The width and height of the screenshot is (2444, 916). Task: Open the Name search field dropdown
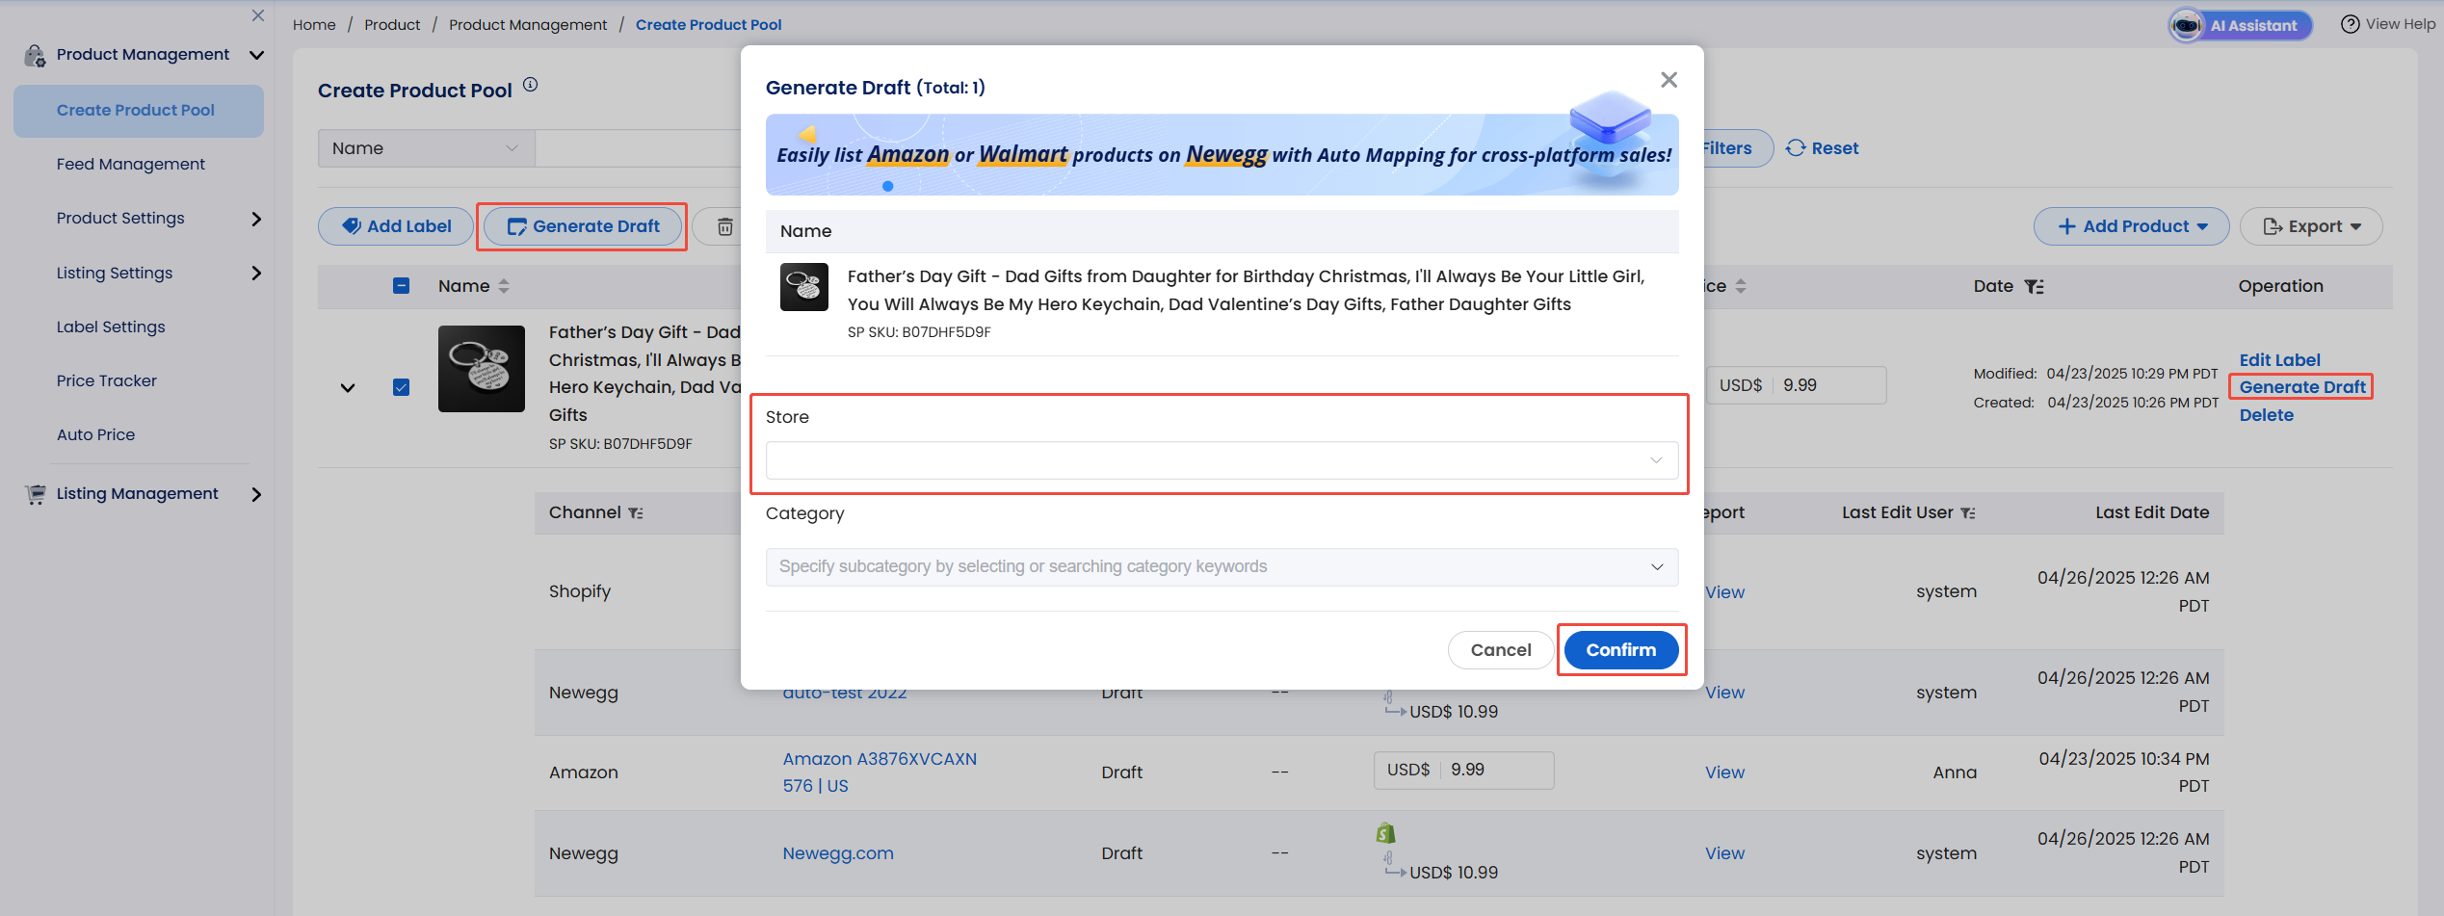(x=426, y=148)
